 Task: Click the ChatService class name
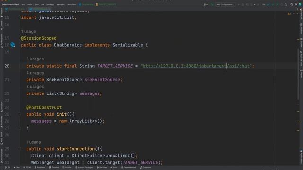[x=68, y=45]
